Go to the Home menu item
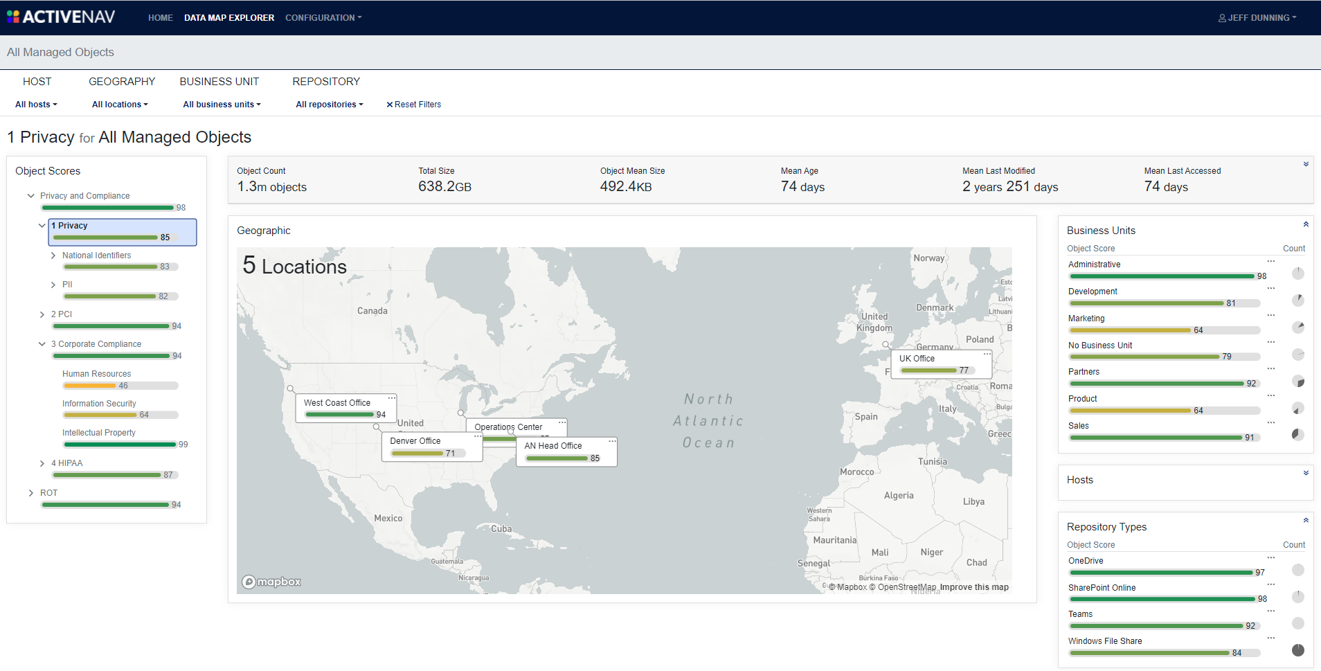Screen dimensions: 1321x671 (x=161, y=18)
